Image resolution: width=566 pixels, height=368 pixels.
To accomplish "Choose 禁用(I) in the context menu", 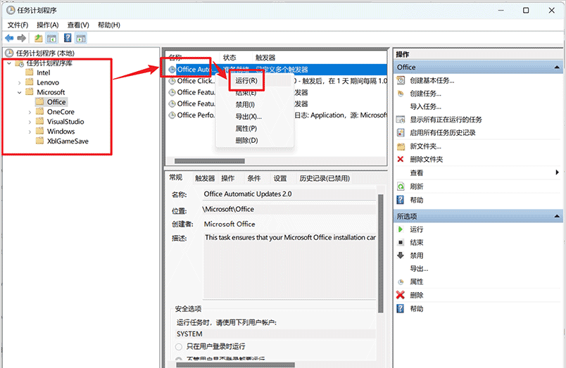I will (x=245, y=105).
